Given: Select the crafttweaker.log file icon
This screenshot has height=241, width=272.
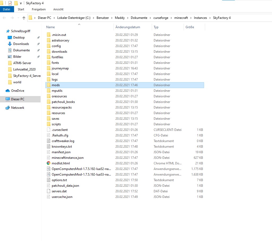Looking at the screenshot, I should (x=49, y=141).
